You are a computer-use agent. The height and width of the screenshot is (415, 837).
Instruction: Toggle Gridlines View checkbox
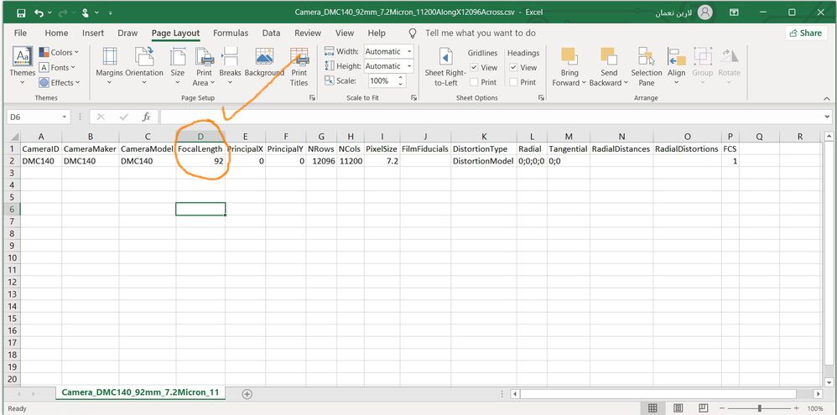coord(474,67)
